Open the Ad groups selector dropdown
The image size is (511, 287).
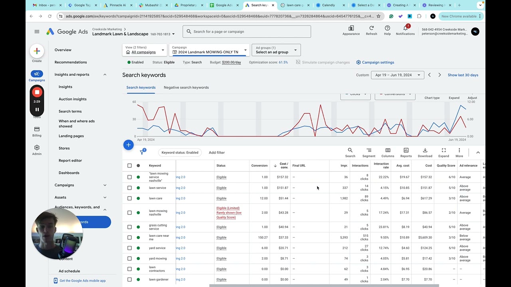pyautogui.click(x=276, y=50)
